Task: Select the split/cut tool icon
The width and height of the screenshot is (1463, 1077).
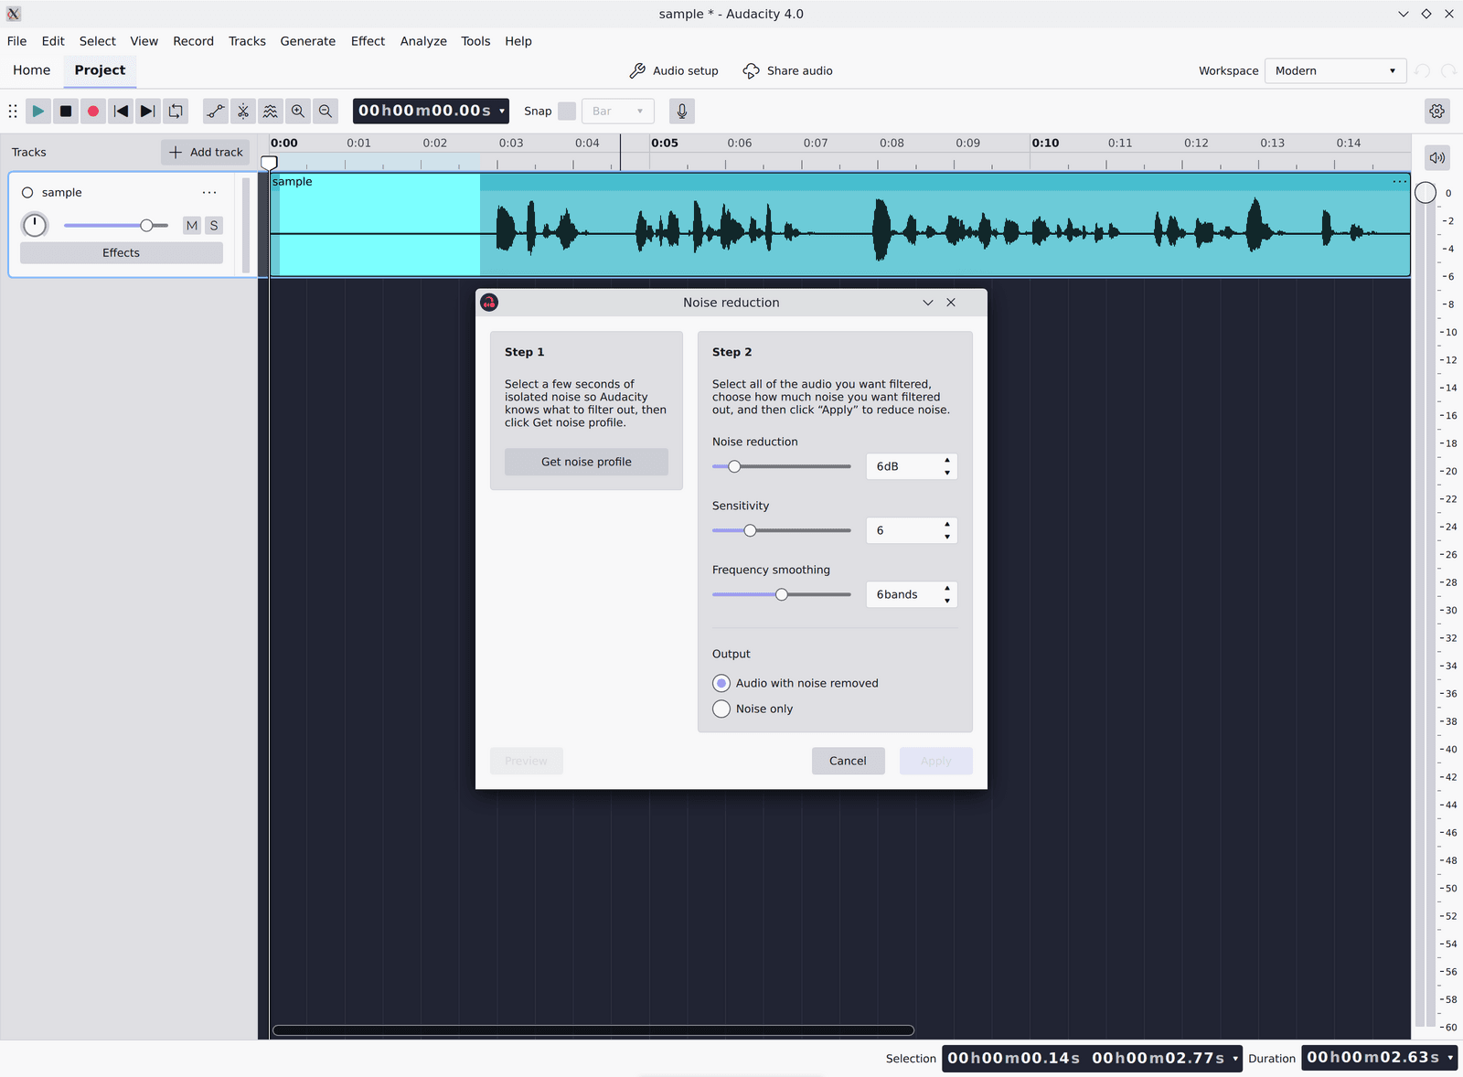Action: 243,112
